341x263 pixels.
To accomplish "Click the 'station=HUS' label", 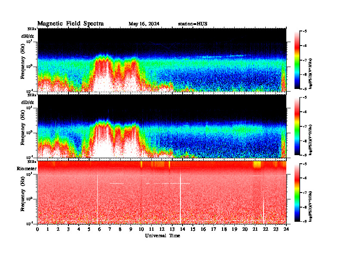I will tap(192, 24).
